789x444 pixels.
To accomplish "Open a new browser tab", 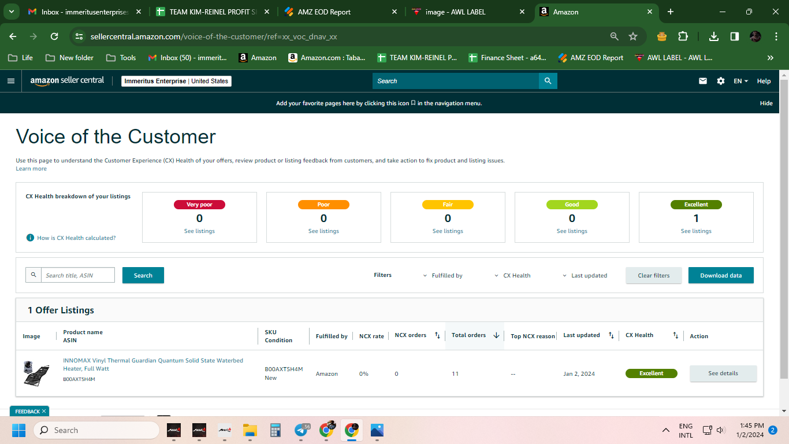I will pyautogui.click(x=671, y=12).
